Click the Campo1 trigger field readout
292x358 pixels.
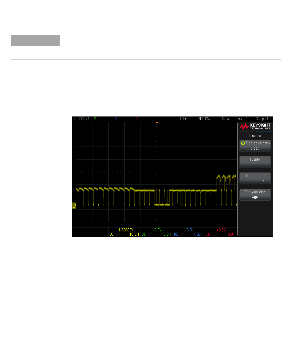tap(262, 119)
